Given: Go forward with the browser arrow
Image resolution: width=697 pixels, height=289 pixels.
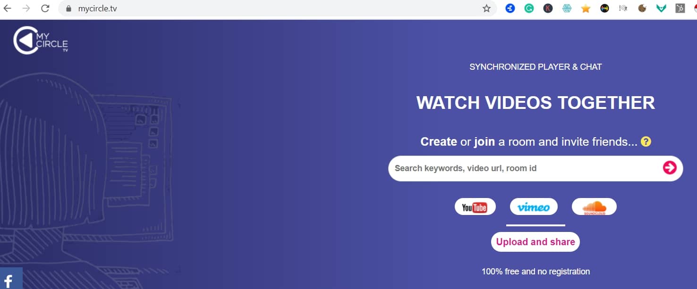Looking at the screenshot, I should pos(26,8).
